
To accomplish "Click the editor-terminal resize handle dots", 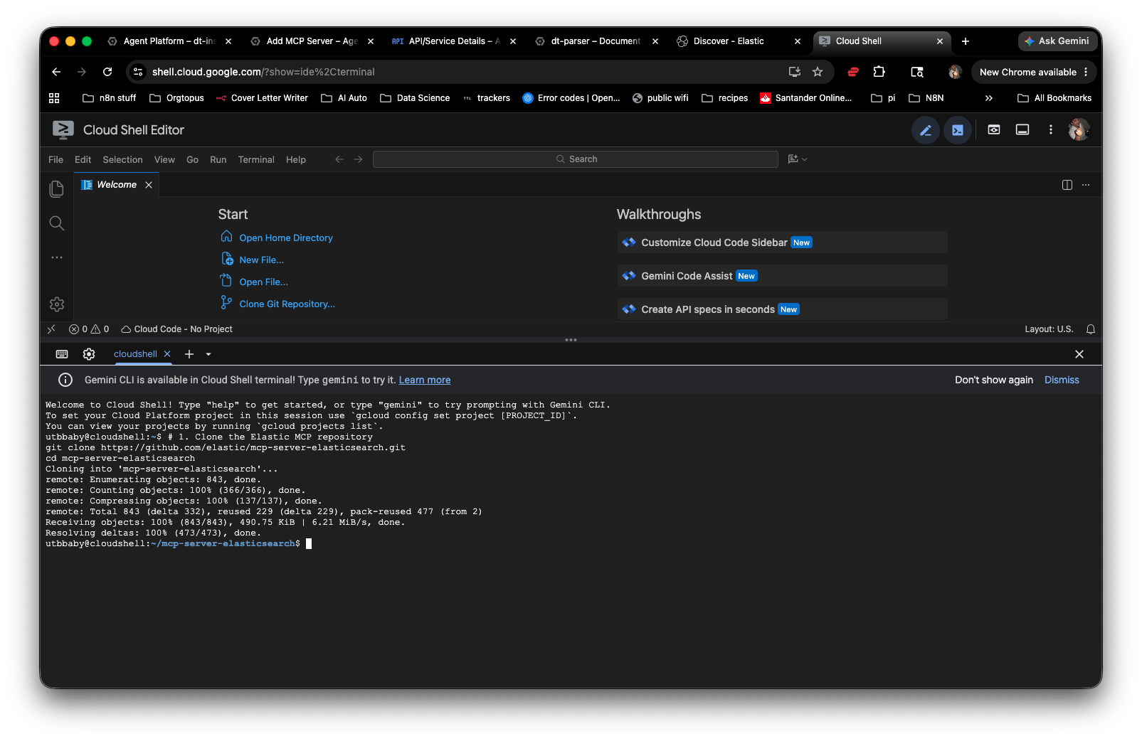I will pos(571,340).
